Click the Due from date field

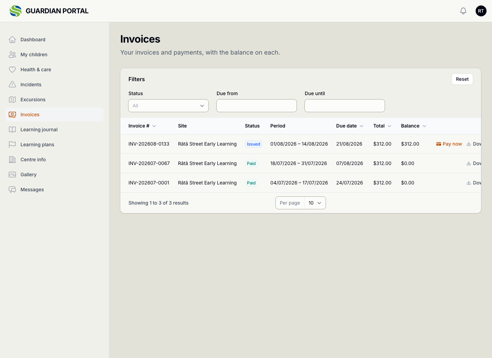257,106
